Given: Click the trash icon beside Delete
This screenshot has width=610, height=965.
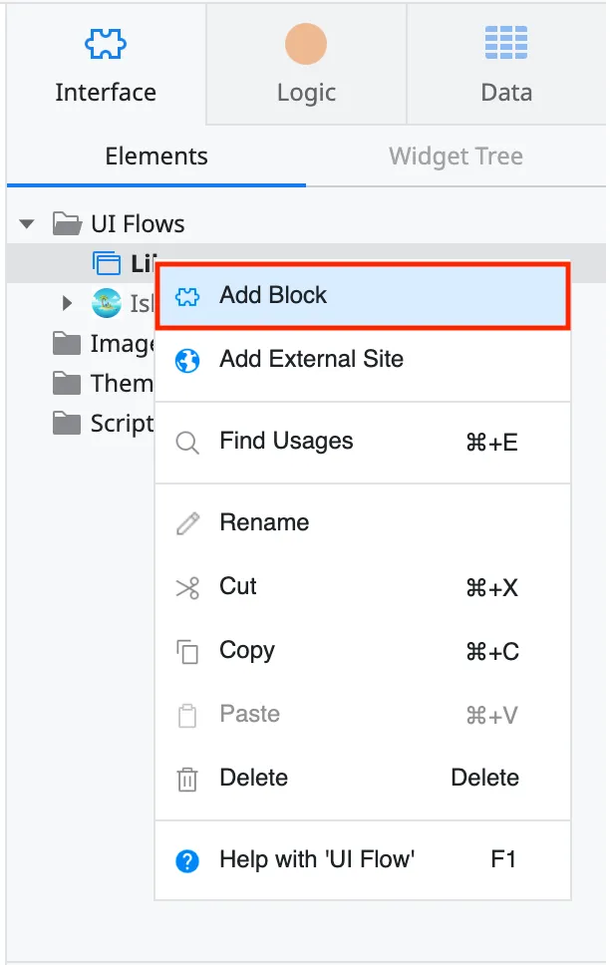Looking at the screenshot, I should (187, 778).
